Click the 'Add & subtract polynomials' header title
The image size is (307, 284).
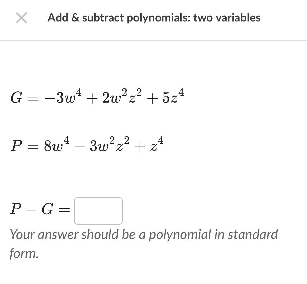tap(154, 18)
